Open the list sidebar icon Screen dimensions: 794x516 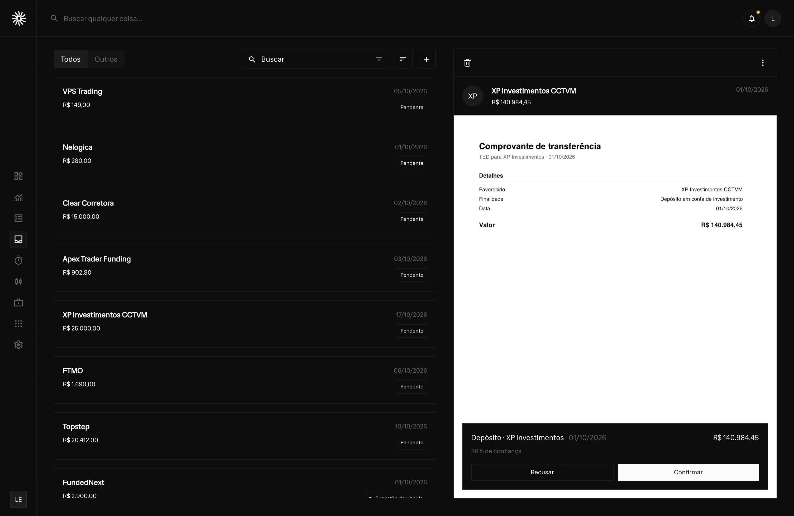(x=18, y=218)
